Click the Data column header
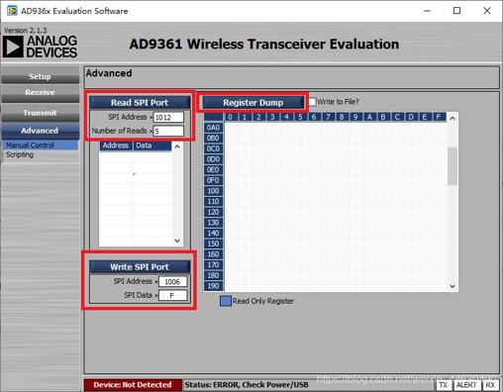The width and height of the screenshot is (503, 392). [x=152, y=146]
